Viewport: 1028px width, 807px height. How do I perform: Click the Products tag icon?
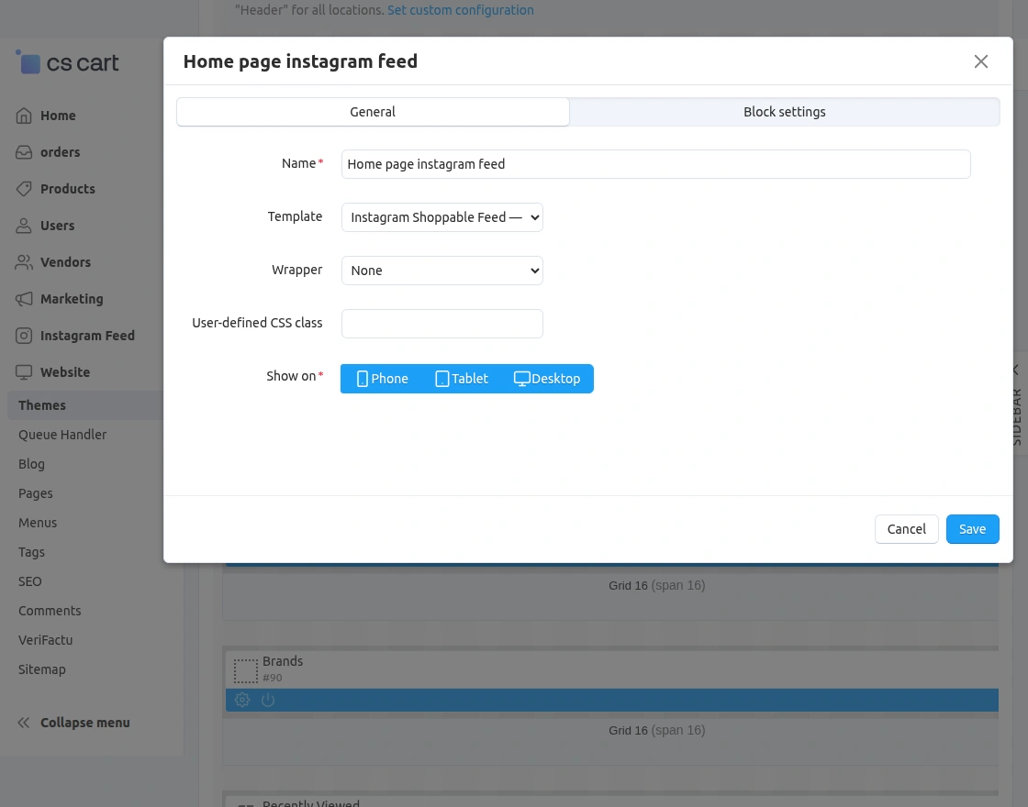coord(24,189)
